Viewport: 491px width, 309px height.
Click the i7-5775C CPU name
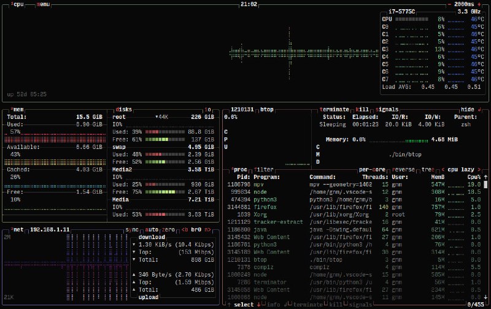point(402,12)
